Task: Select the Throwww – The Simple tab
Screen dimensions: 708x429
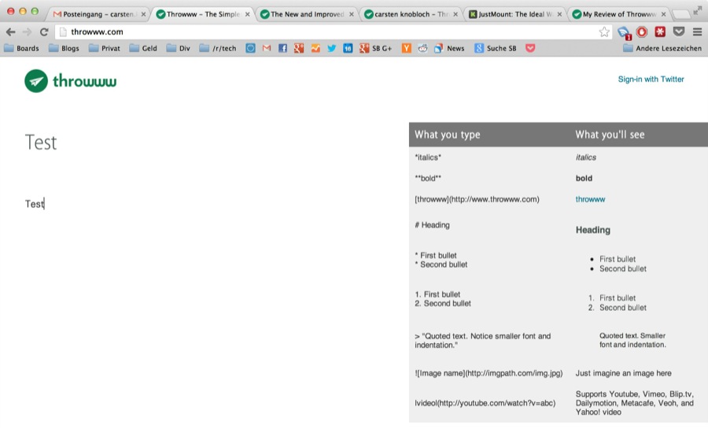Action: 202,14
